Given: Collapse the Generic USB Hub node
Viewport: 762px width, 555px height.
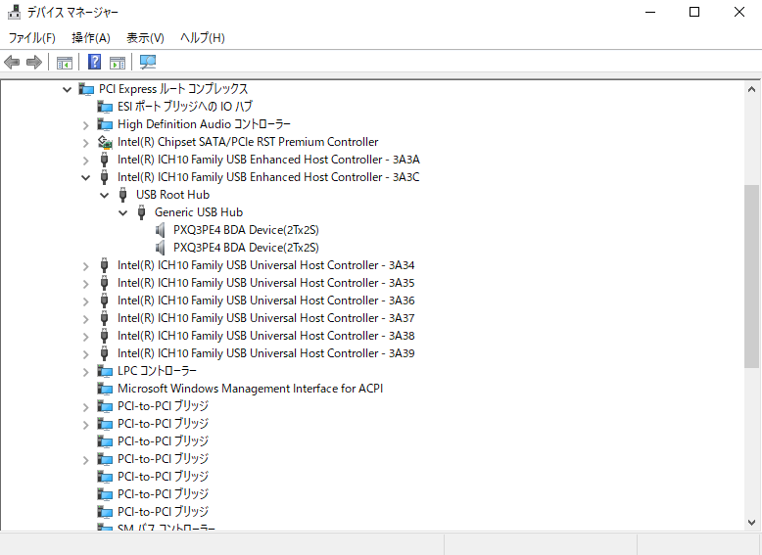Looking at the screenshot, I should pyautogui.click(x=123, y=212).
